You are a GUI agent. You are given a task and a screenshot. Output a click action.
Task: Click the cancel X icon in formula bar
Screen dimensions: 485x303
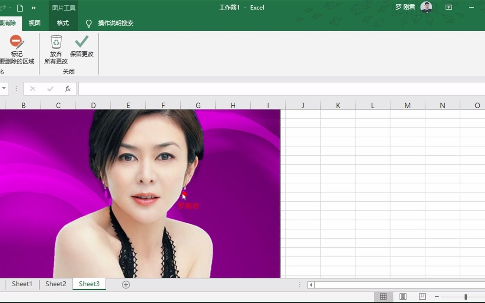click(x=32, y=89)
